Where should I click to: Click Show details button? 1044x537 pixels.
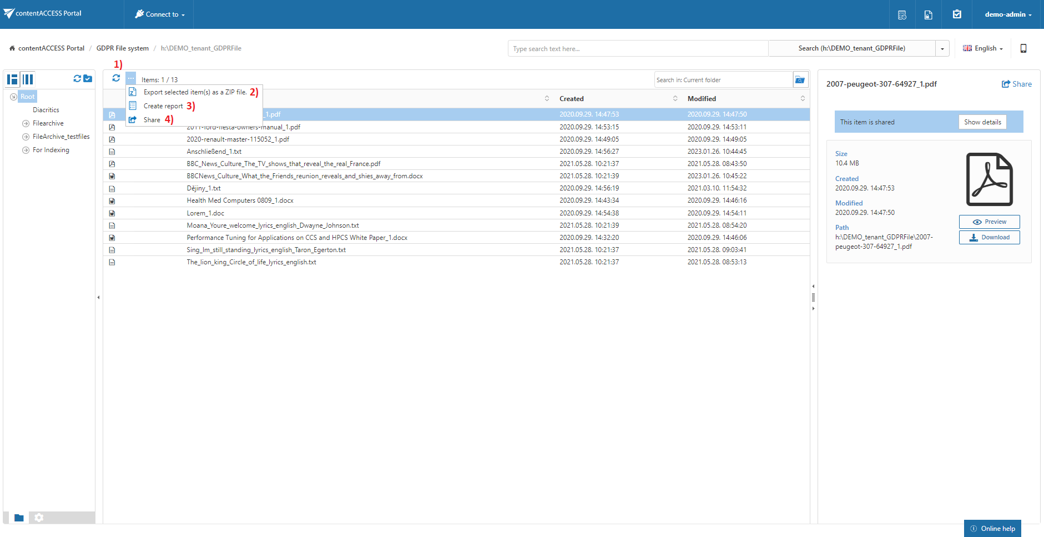coord(982,122)
